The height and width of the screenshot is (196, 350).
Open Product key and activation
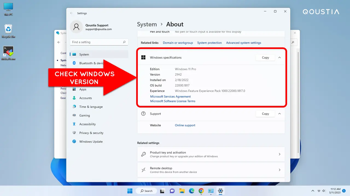[x=211, y=154]
